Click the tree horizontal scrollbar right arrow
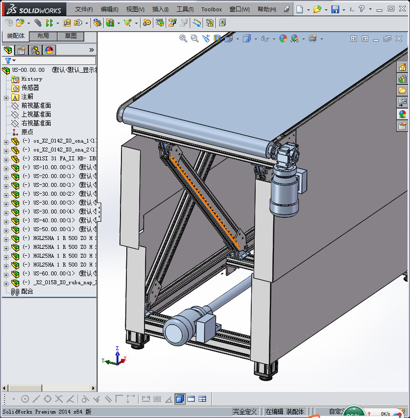The width and height of the screenshot is (410, 418). (x=93, y=388)
